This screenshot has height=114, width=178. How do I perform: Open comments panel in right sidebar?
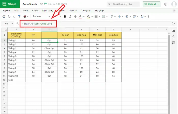(173, 43)
